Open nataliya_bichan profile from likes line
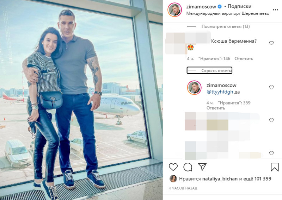The height and width of the screenshot is (200, 282). pyautogui.click(x=220, y=179)
